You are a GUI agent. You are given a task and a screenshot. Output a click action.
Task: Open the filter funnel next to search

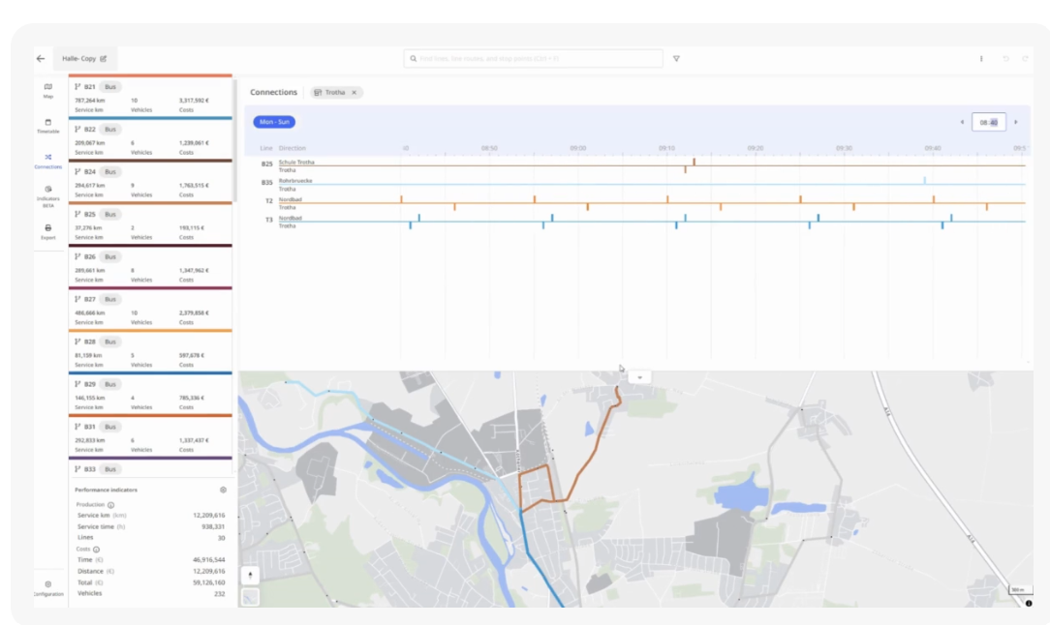click(676, 59)
